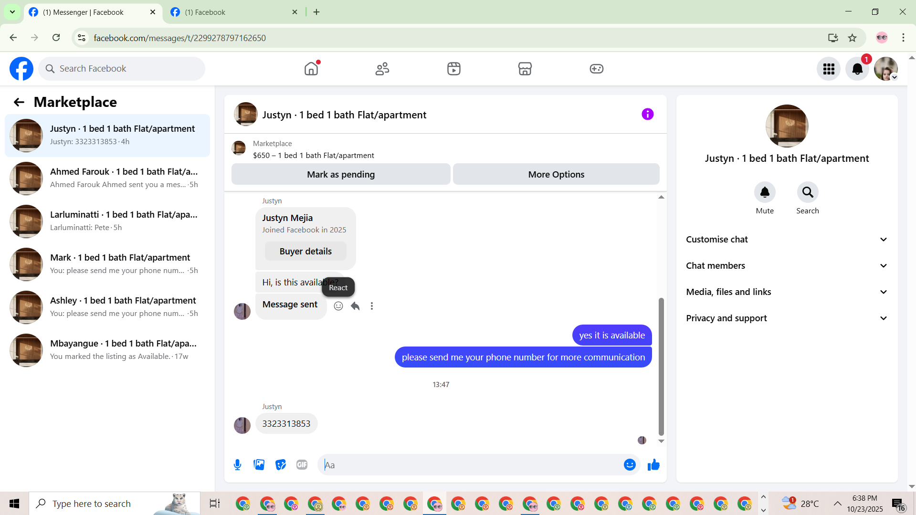Image resolution: width=916 pixels, height=515 pixels.
Task: Go back using Marketplace back arrow
Action: [x=19, y=102]
